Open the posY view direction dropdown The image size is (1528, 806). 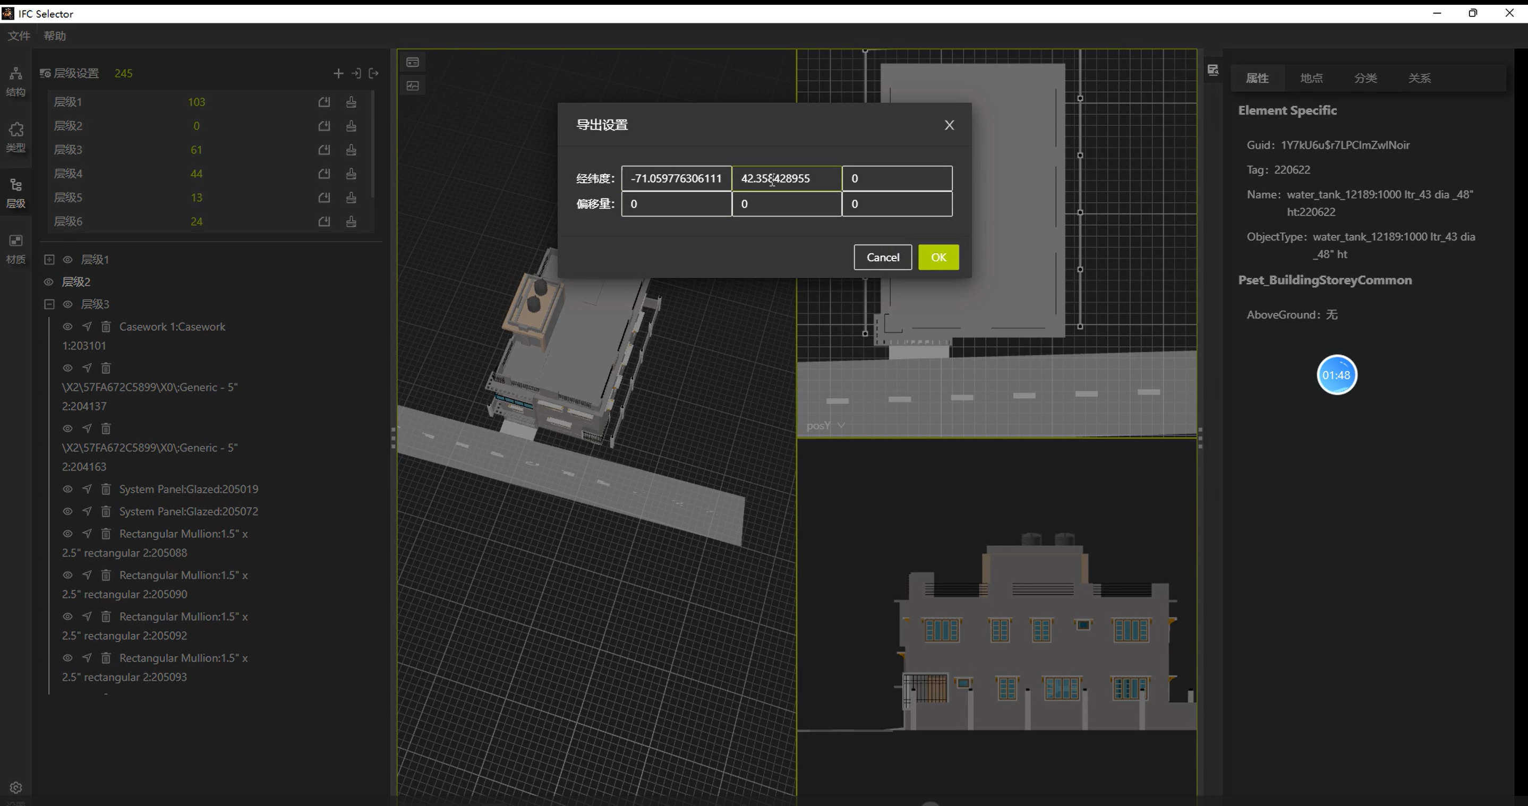click(x=826, y=425)
